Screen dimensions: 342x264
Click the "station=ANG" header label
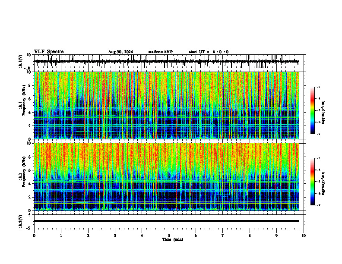coord(160,52)
